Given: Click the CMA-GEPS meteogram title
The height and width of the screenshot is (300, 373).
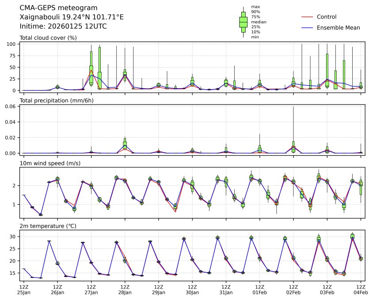Looking at the screenshot, I should pyautogui.click(x=59, y=8).
